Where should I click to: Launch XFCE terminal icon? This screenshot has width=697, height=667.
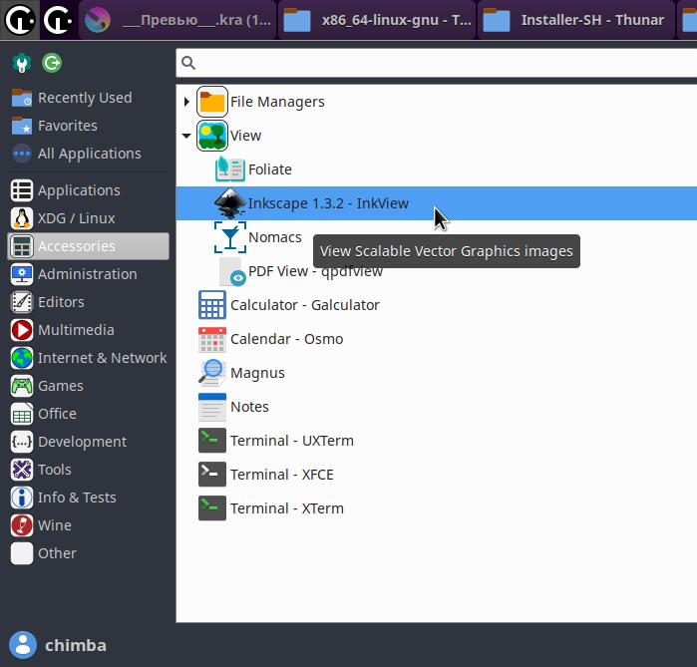pos(212,475)
